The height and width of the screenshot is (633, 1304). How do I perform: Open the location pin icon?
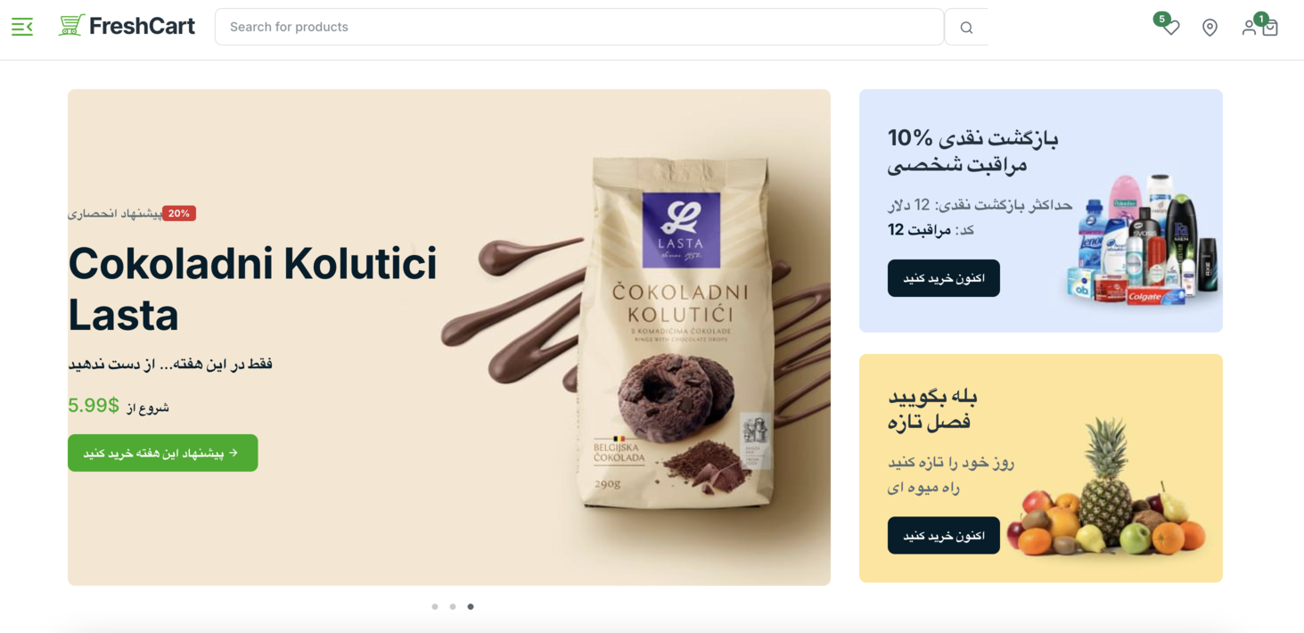1210,28
